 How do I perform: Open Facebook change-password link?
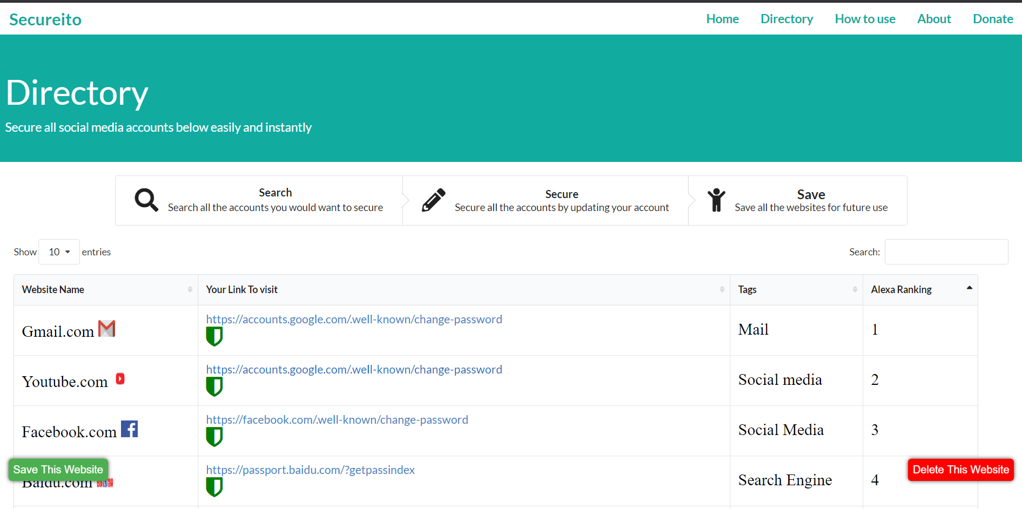pyautogui.click(x=337, y=420)
